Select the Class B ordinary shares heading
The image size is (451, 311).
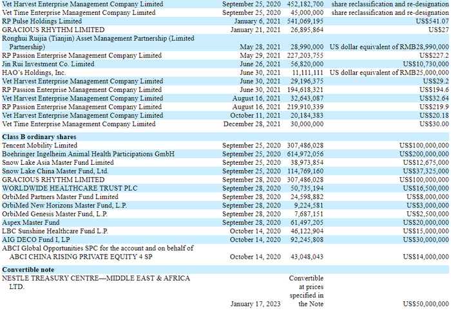click(x=39, y=137)
